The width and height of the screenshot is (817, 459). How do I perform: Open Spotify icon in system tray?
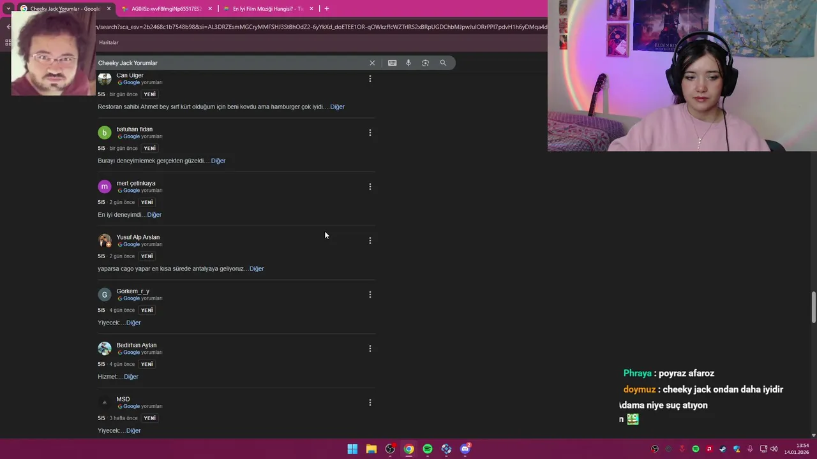coord(696,449)
